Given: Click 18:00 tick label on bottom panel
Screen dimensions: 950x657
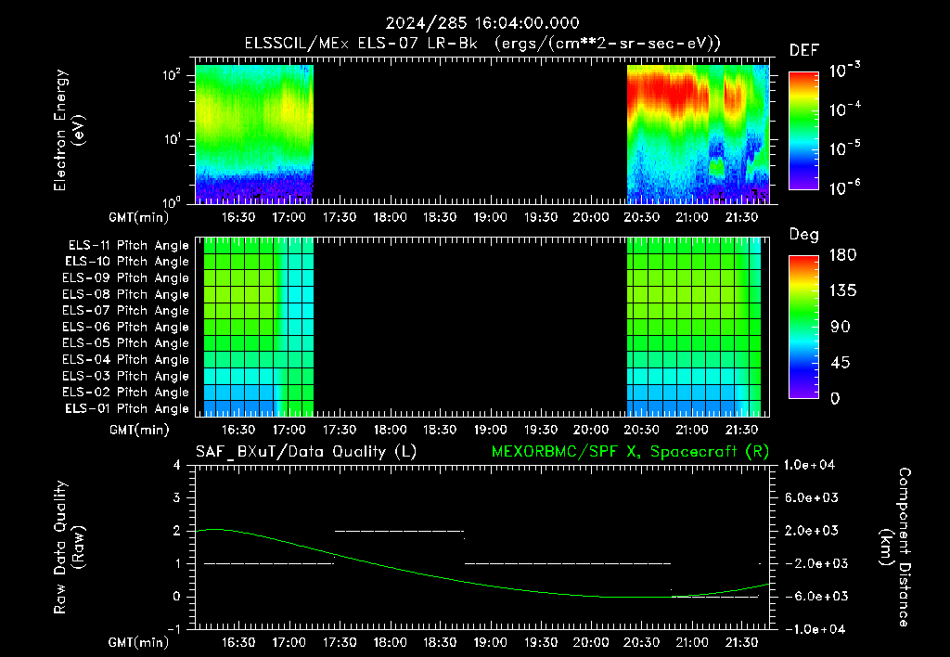Looking at the screenshot, I should [390, 642].
